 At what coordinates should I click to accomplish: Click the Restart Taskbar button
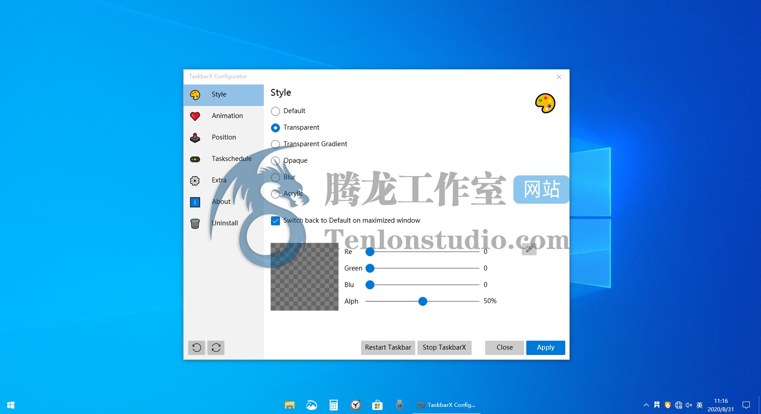tap(388, 348)
